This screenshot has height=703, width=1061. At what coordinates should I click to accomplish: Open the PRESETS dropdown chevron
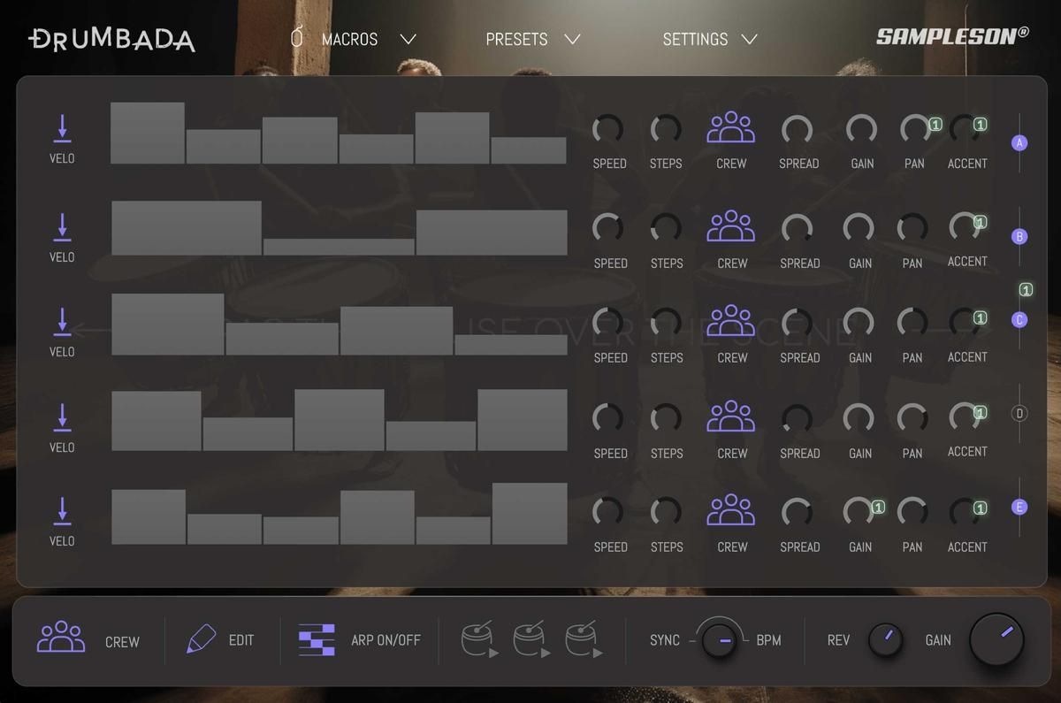click(x=572, y=40)
